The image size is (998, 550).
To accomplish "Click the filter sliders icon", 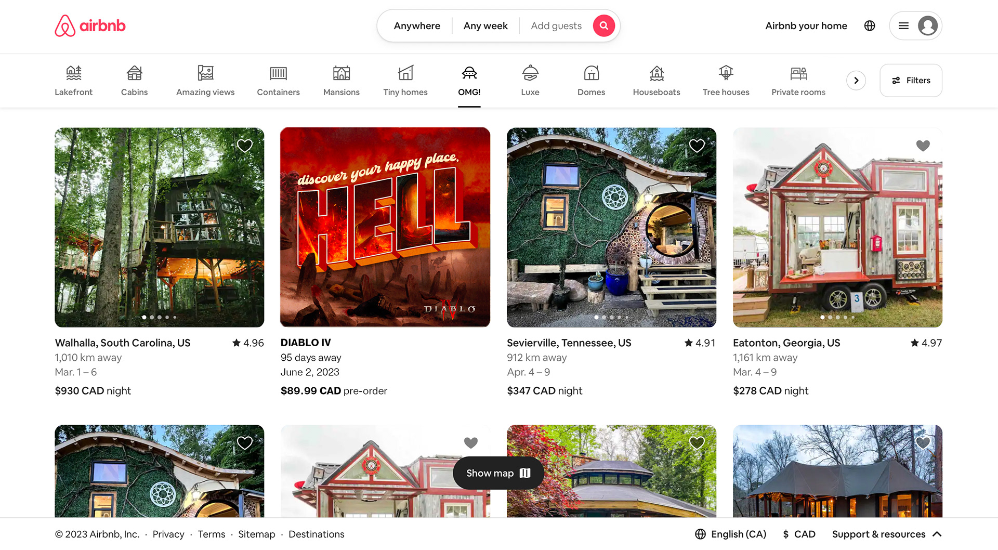I will pyautogui.click(x=896, y=81).
